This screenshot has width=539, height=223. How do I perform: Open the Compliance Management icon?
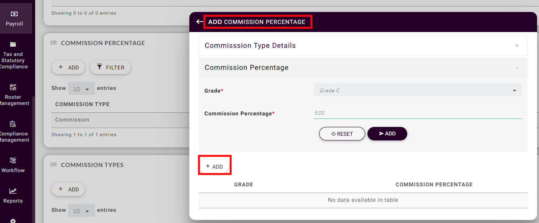point(13,124)
